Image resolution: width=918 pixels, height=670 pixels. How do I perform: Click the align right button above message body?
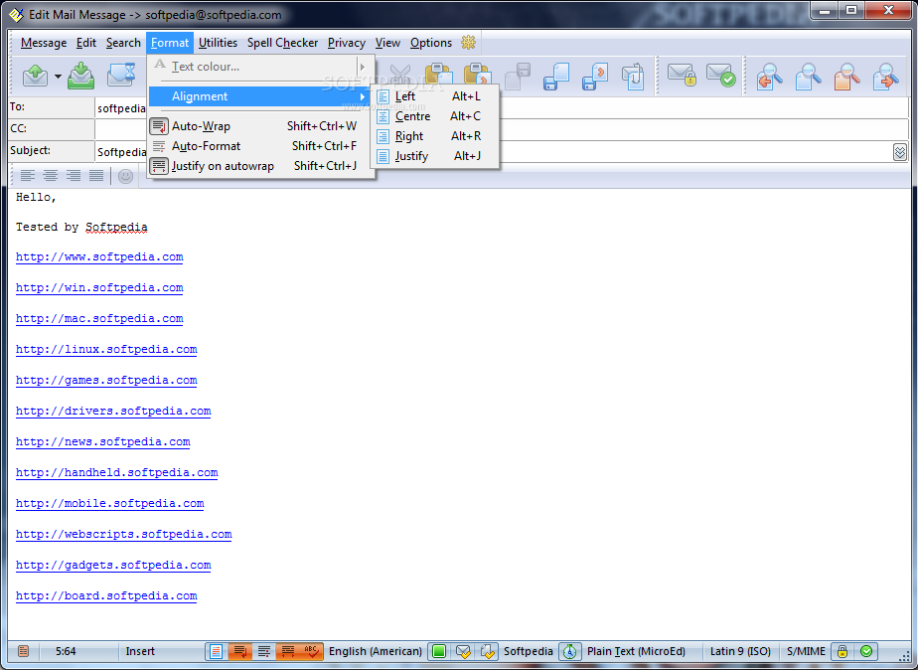[x=74, y=175]
